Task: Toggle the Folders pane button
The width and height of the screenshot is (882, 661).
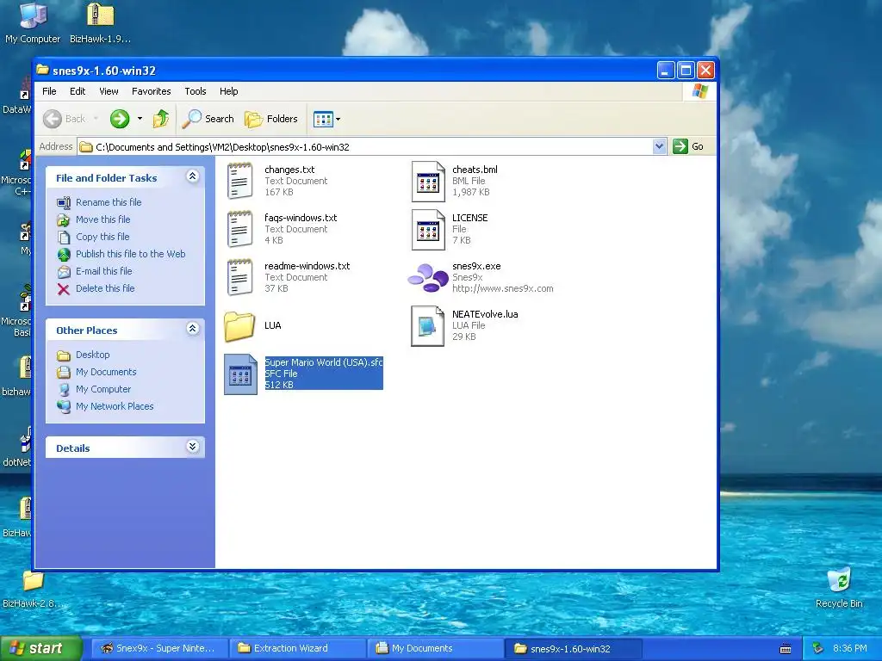Action: pyautogui.click(x=270, y=119)
